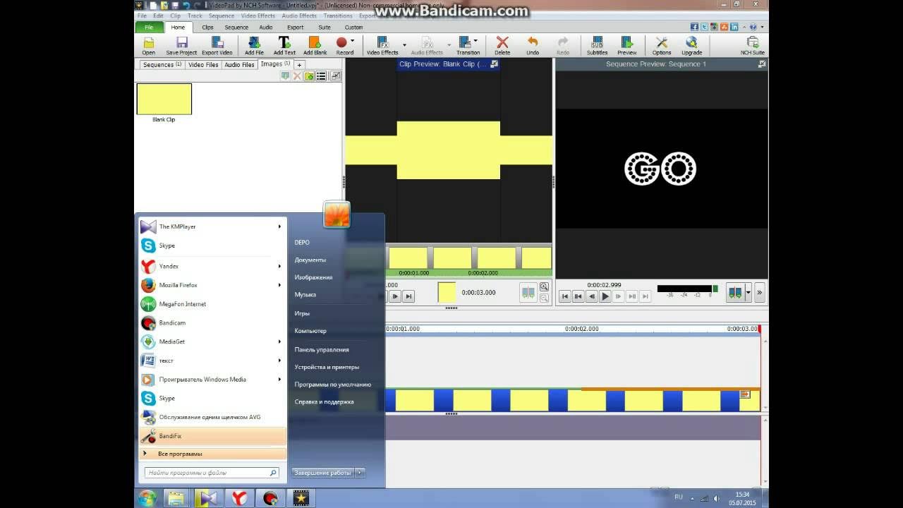Pop out the Sequence Preview panel

click(762, 64)
